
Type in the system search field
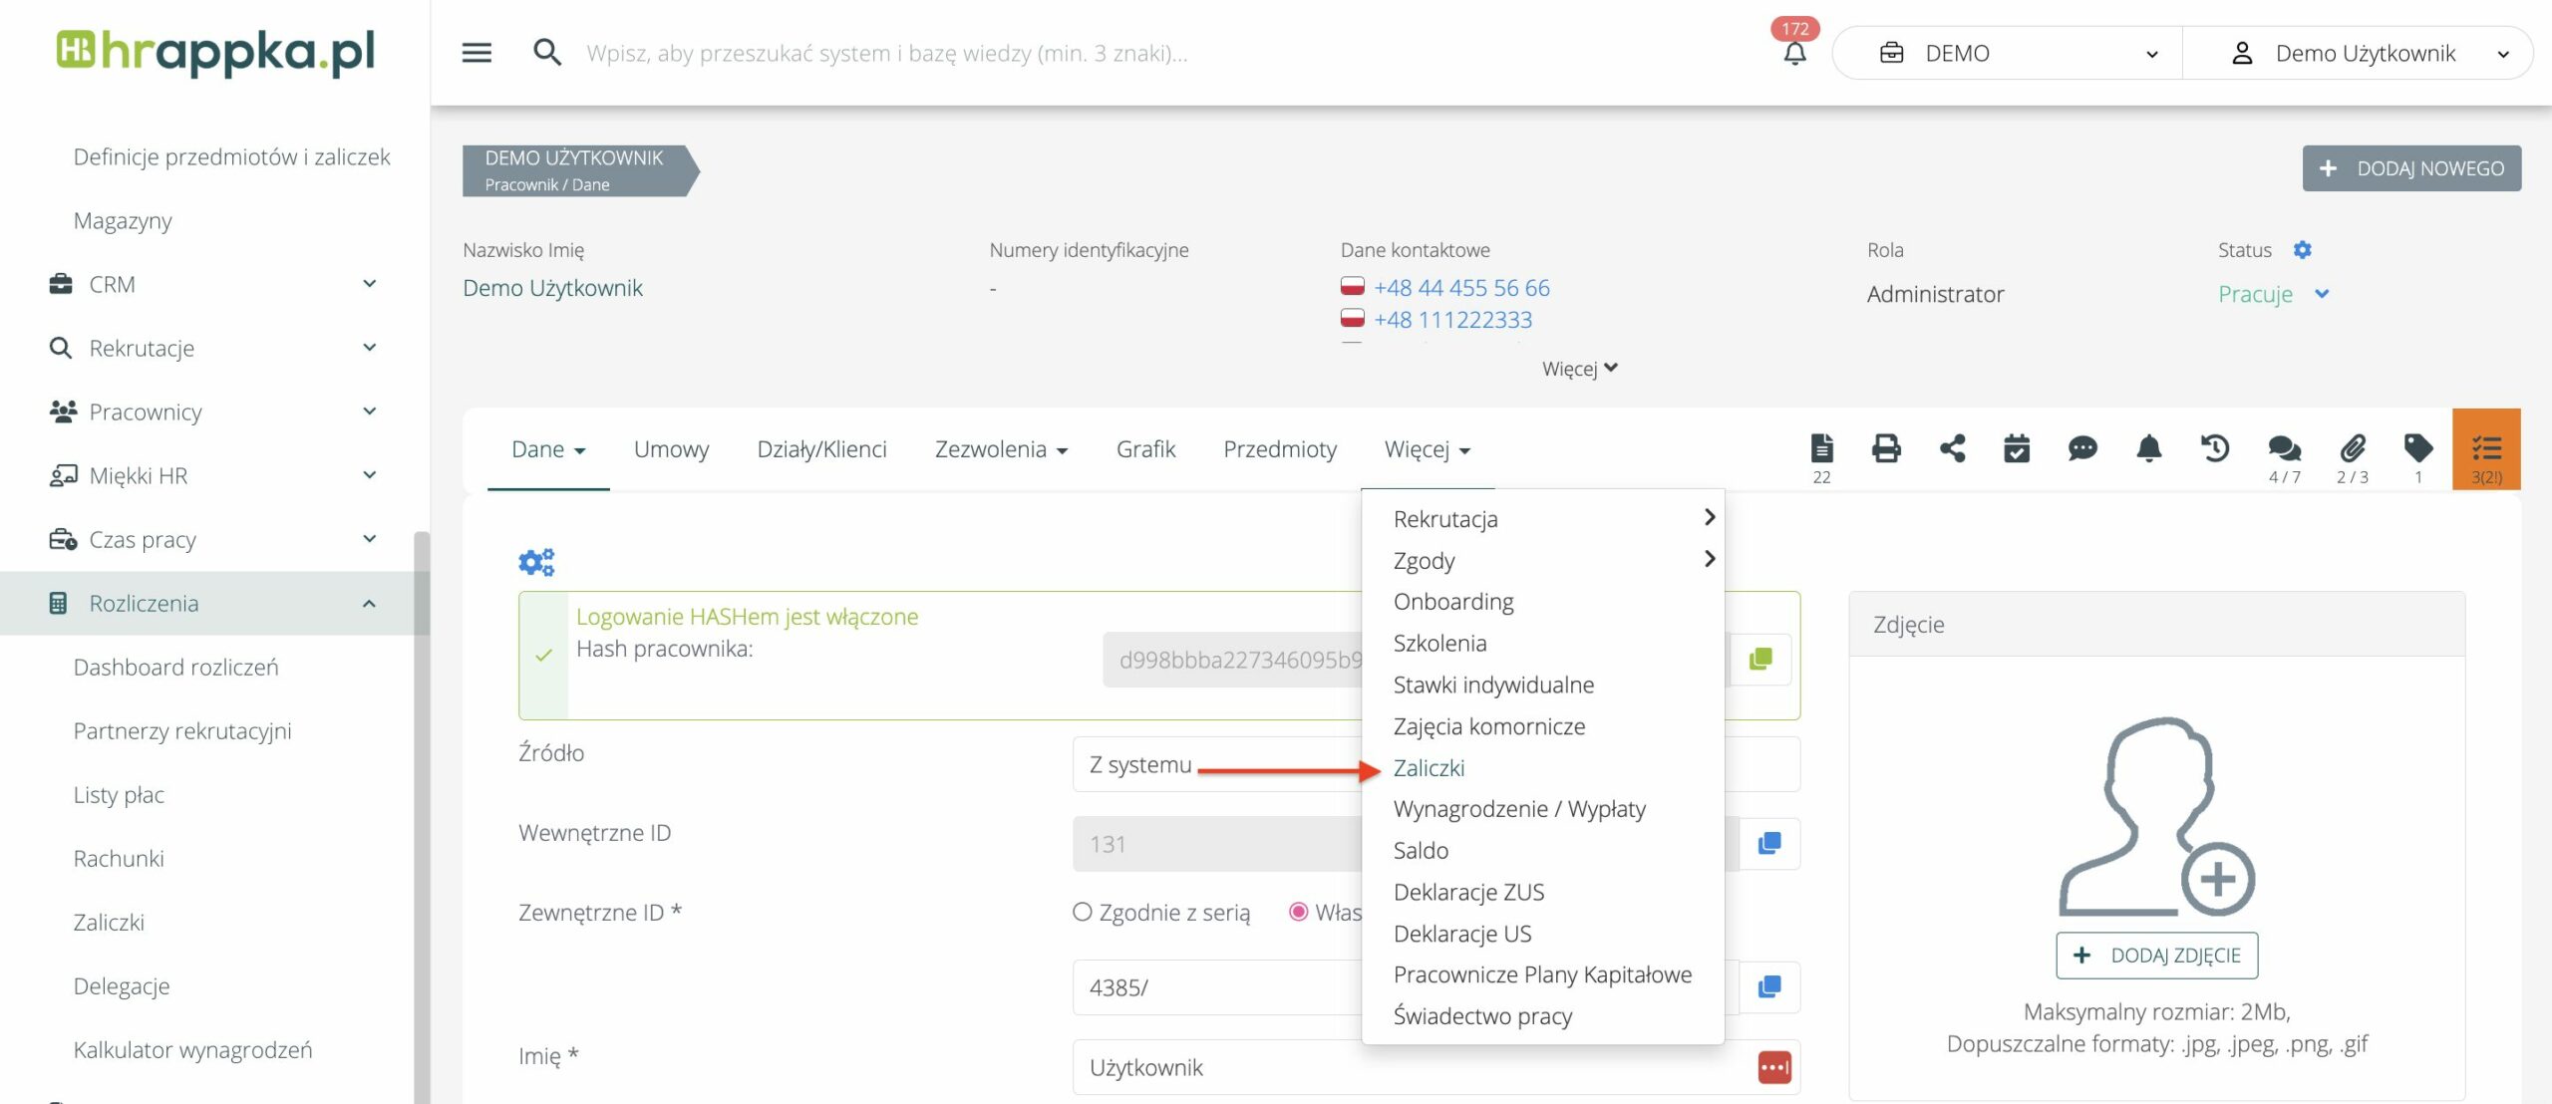coord(887,53)
